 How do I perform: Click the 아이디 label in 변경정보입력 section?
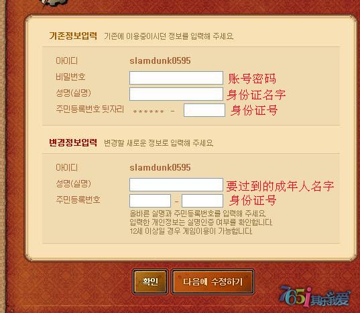(x=66, y=167)
